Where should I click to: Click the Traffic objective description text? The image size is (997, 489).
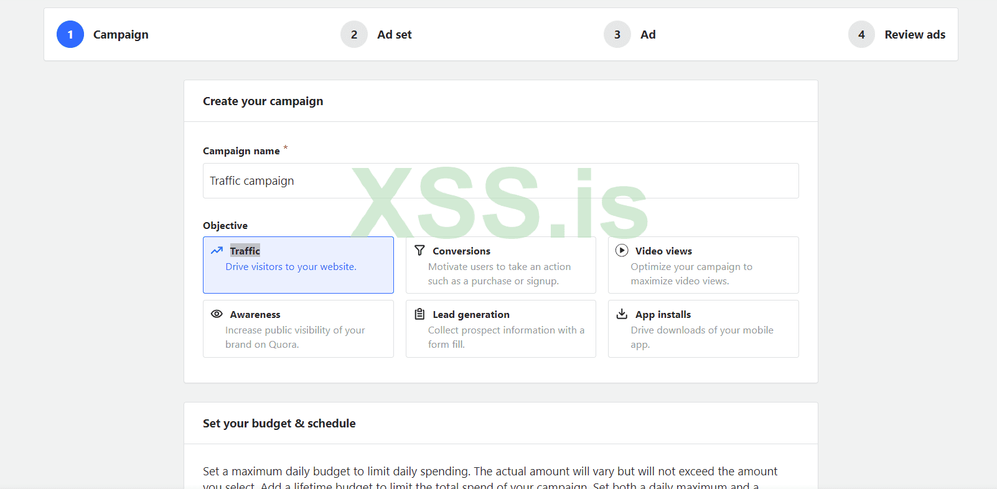point(291,267)
